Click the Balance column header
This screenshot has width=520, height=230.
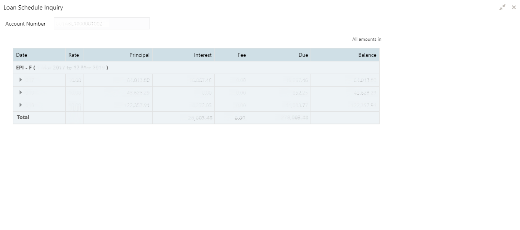click(345, 55)
